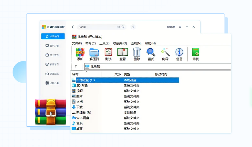Select the 下载 folder row

point(125,107)
